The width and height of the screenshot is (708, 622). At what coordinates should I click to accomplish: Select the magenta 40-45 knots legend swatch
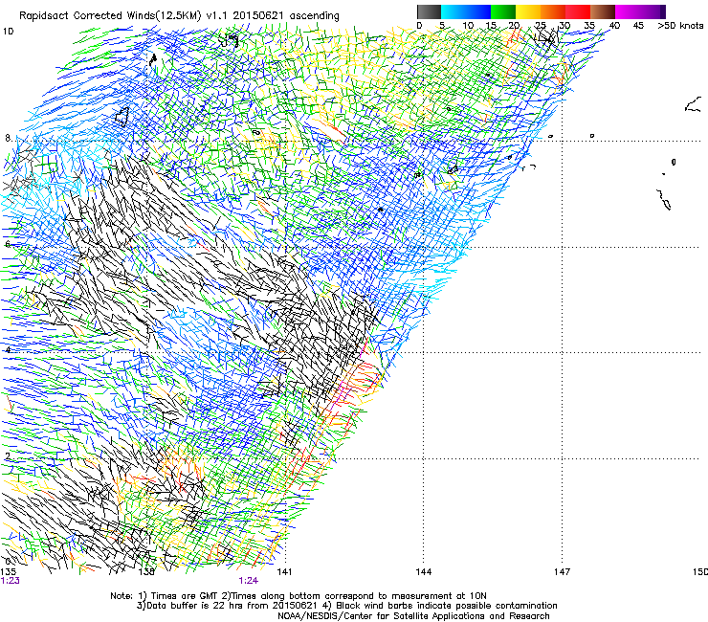click(x=628, y=11)
